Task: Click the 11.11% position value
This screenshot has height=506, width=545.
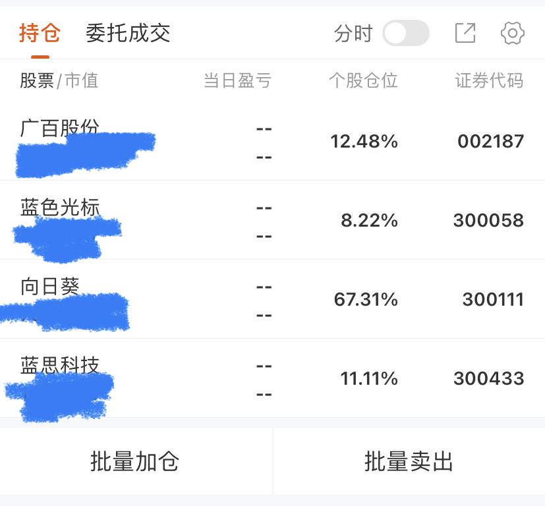Action: (368, 379)
